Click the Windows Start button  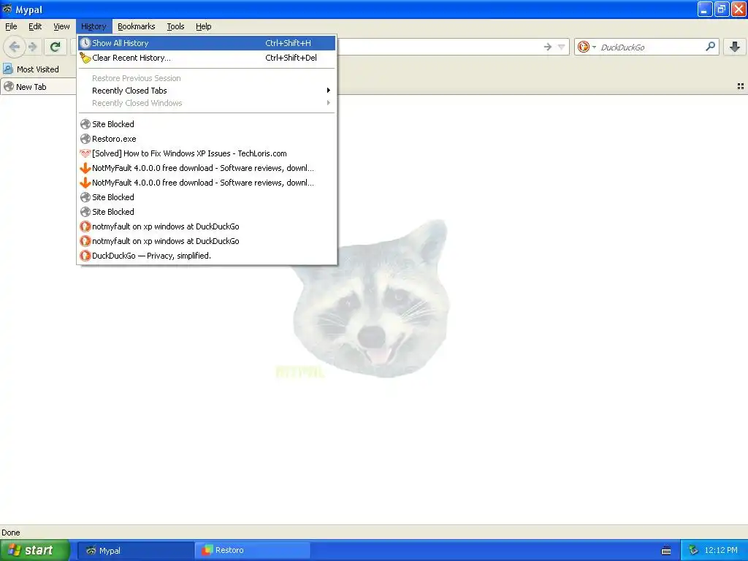[x=34, y=550]
